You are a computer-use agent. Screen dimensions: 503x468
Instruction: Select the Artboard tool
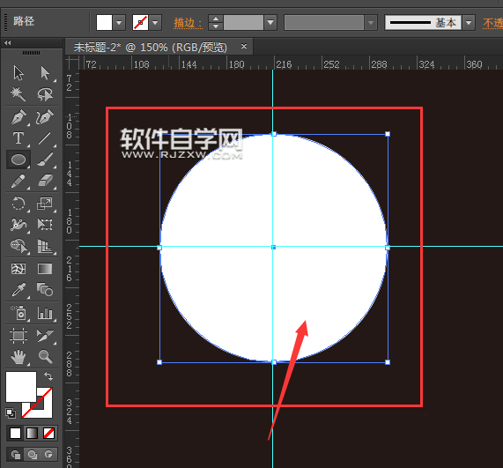tap(18, 336)
